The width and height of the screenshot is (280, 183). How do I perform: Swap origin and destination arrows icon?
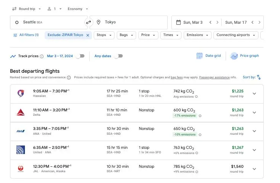pos(88,22)
